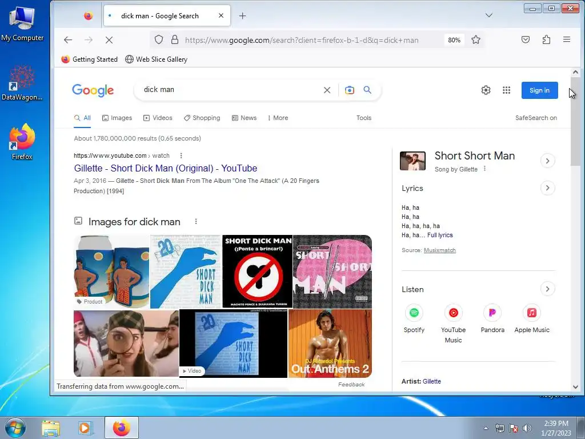Expand the More search options
585x439 pixels.
[x=278, y=118]
